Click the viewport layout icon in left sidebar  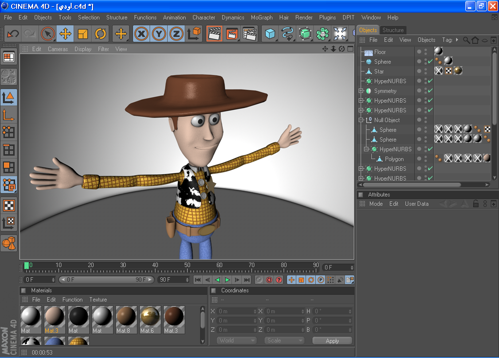click(9, 57)
